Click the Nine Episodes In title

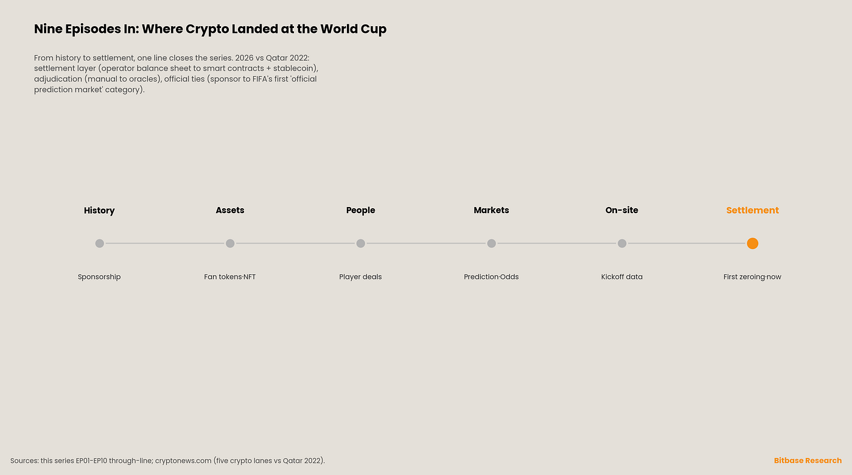[x=210, y=29]
